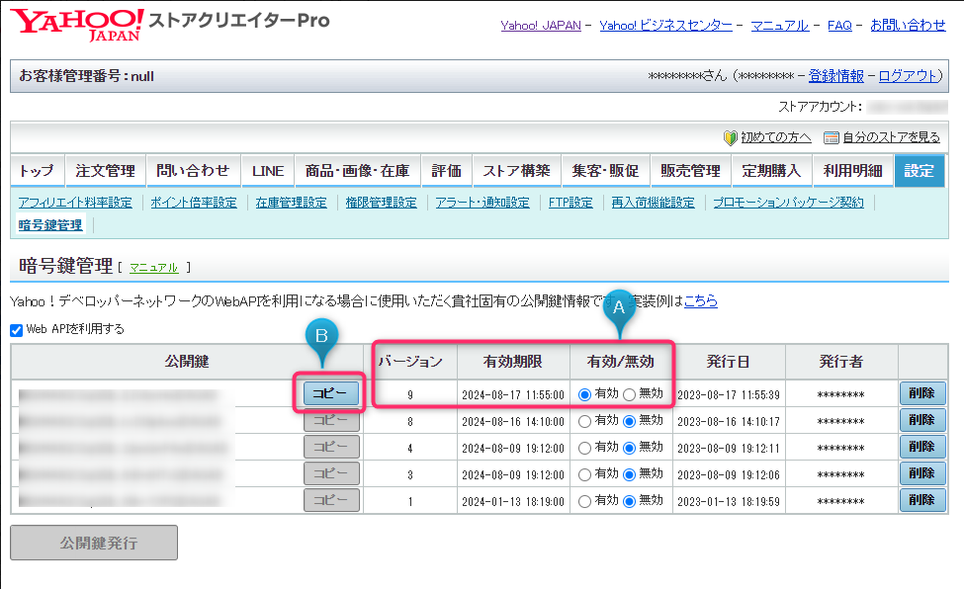Click 削除 in the version 3 row
Viewport: 964px width, 589px height.
922,473
